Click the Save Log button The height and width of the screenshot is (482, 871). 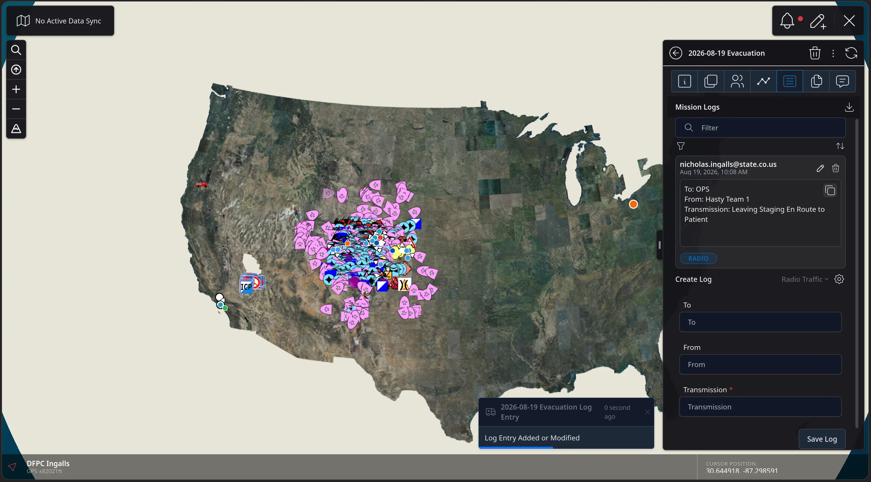pyautogui.click(x=822, y=439)
